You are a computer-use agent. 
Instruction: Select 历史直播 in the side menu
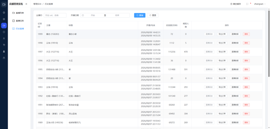coord(18,29)
